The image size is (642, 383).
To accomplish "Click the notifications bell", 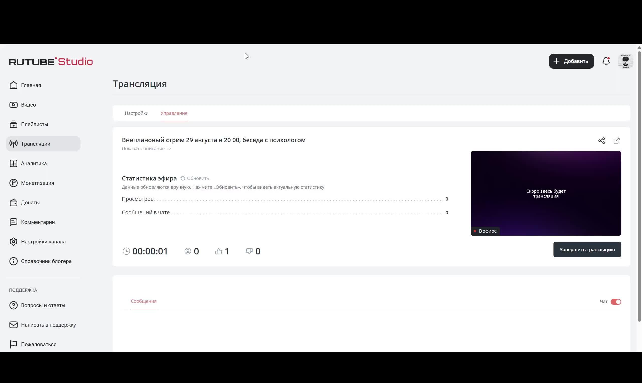I will coord(606,61).
